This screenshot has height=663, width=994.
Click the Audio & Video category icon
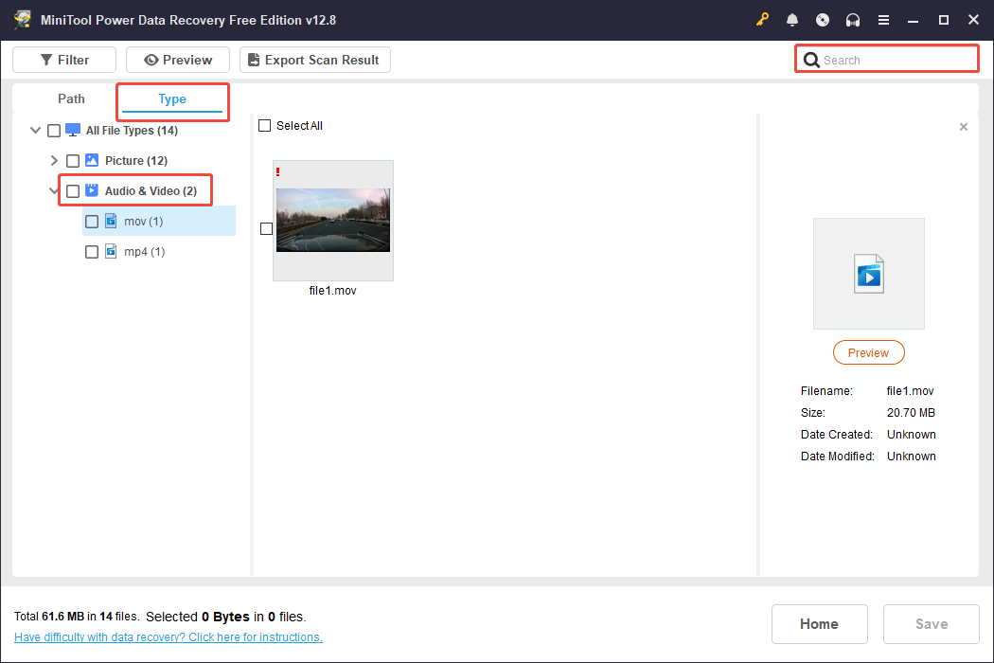pyautogui.click(x=92, y=190)
